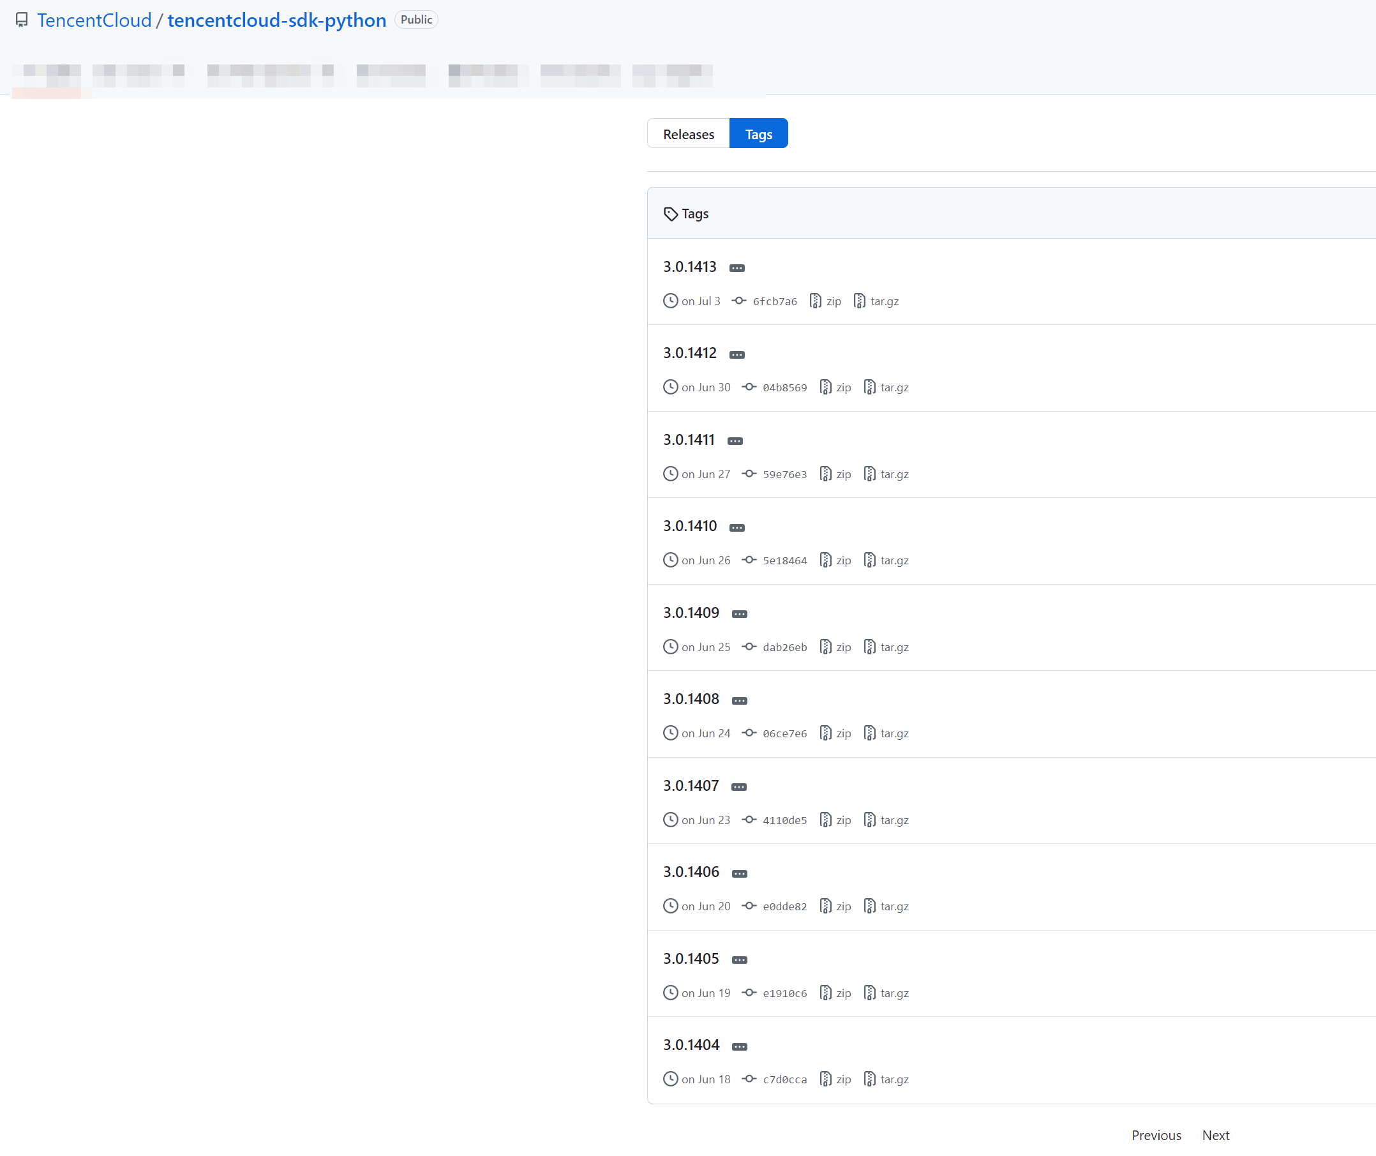Download zip archive for 3.0.1405
The width and height of the screenshot is (1376, 1156).
pyautogui.click(x=842, y=993)
